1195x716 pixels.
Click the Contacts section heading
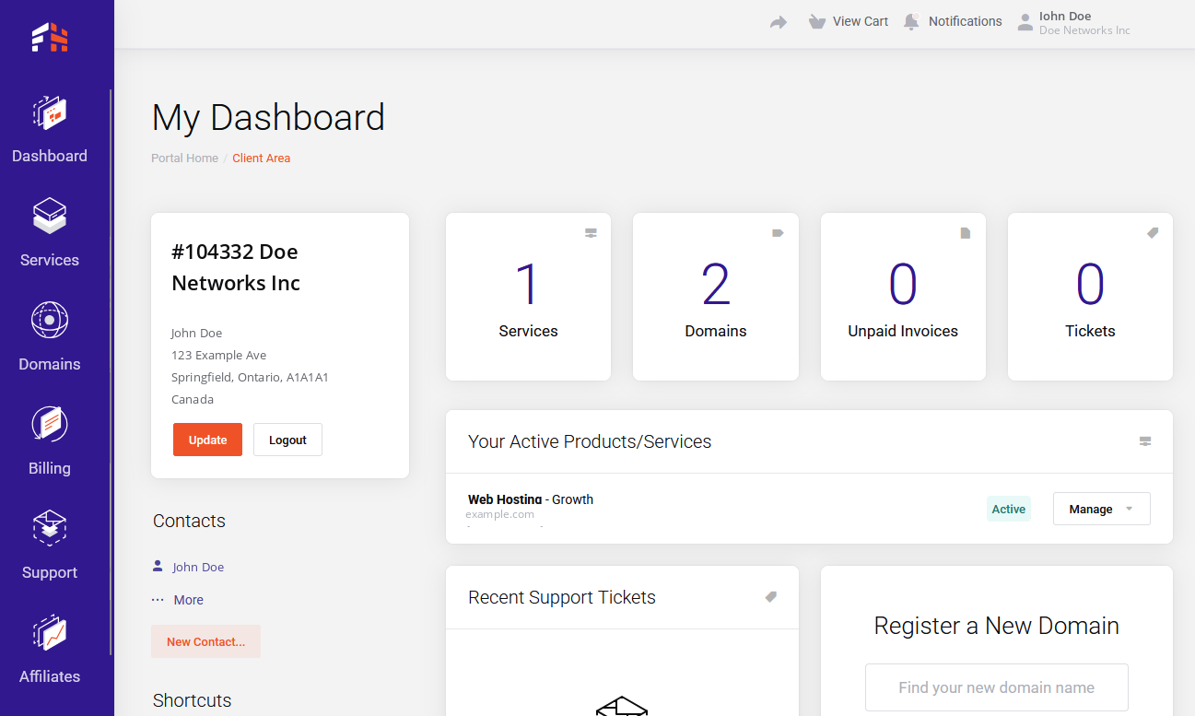189,521
